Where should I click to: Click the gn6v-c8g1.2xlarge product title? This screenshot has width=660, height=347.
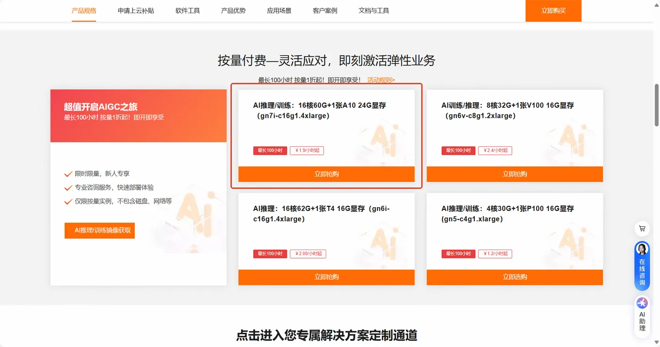point(508,111)
